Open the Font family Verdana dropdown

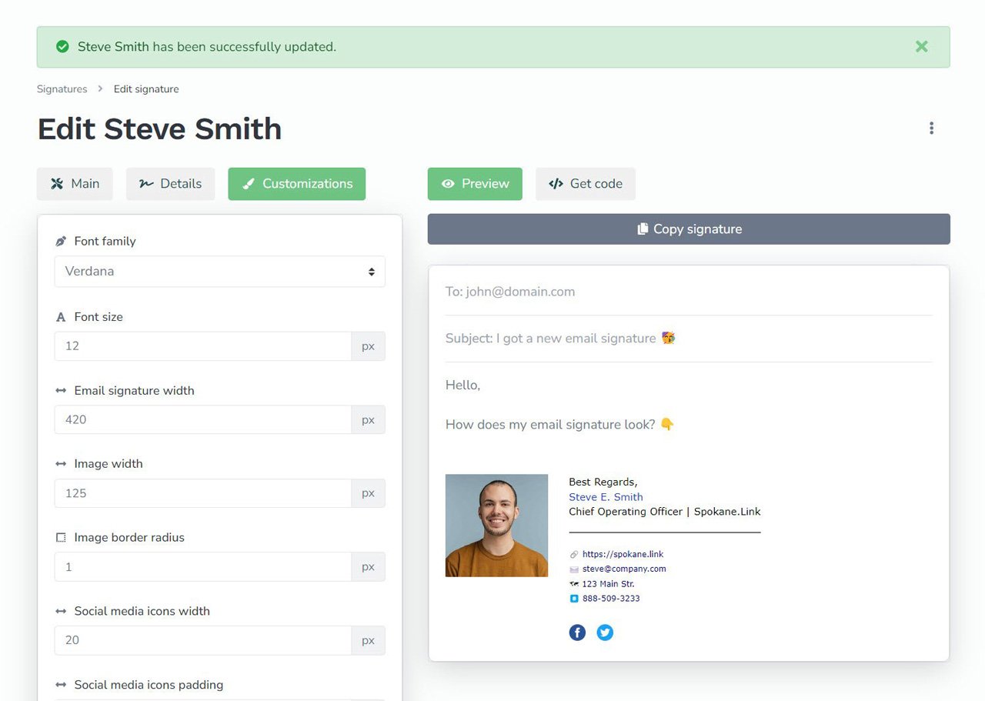[219, 272]
